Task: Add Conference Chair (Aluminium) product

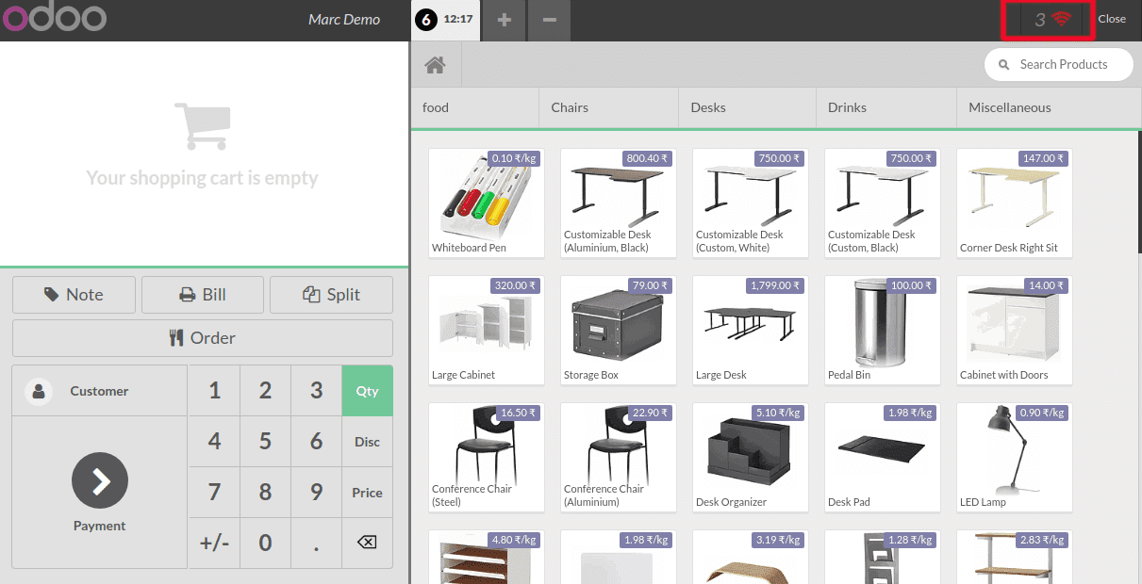Action: [x=619, y=457]
